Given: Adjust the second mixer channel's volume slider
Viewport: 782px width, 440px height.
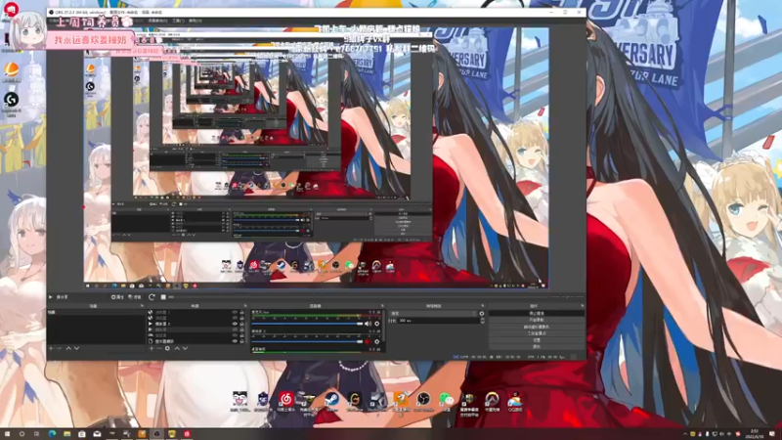Looking at the screenshot, I should click(x=307, y=341).
